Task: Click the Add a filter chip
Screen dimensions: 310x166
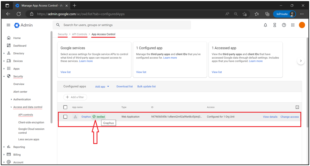Action: (x=75, y=97)
